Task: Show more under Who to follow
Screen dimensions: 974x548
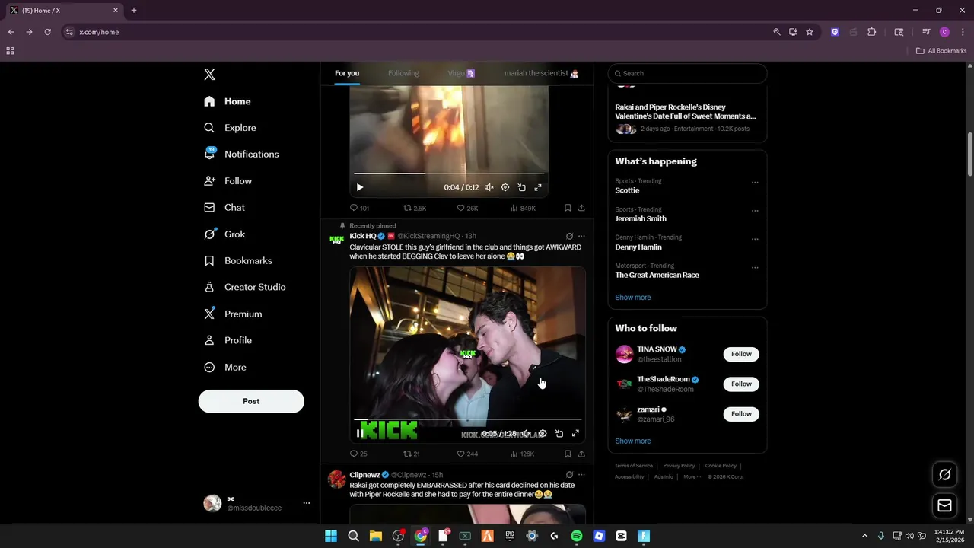Action: pyautogui.click(x=633, y=441)
